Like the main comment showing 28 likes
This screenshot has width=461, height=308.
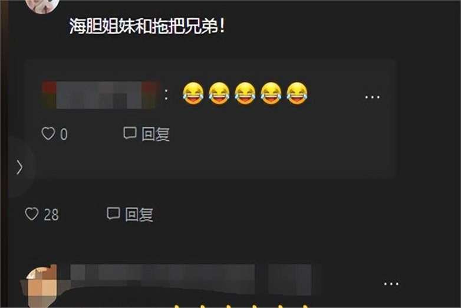pyautogui.click(x=32, y=214)
